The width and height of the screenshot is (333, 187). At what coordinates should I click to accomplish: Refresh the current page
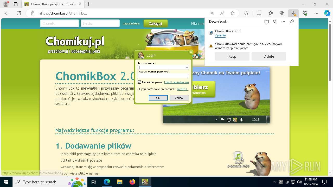point(19,13)
